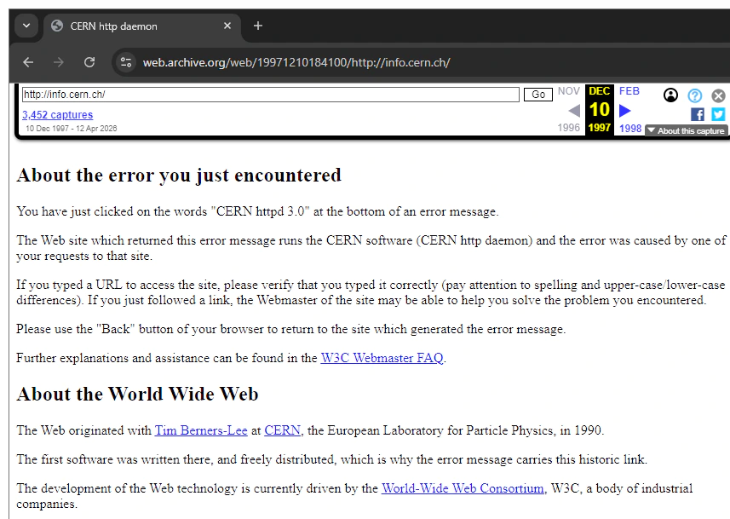Open the Internet Archive profile icon
Screen dimensions: 730x519
[x=670, y=95]
